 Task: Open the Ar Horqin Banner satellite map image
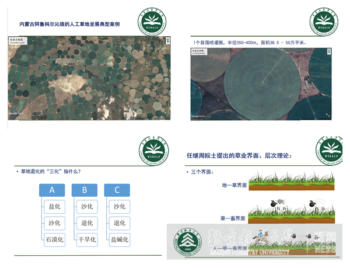(87, 78)
